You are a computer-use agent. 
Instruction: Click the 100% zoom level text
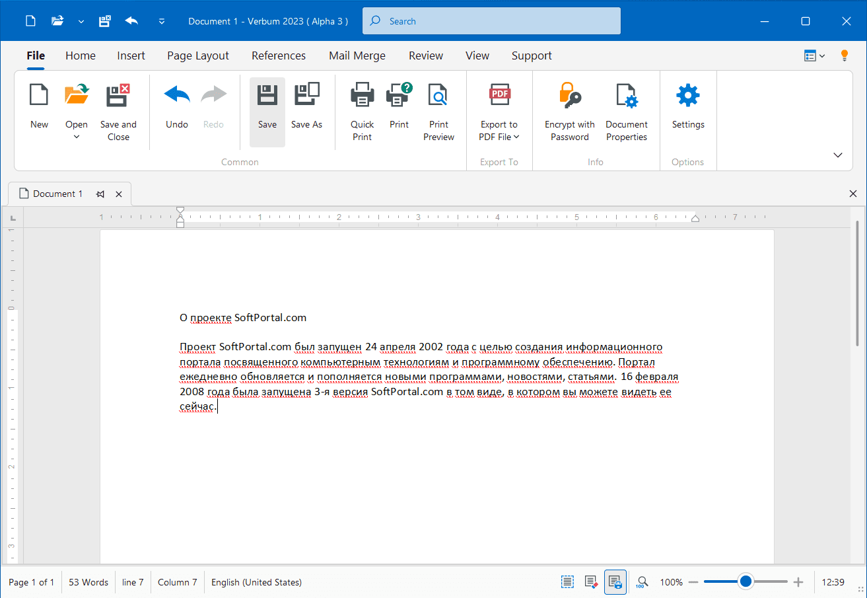coord(671,582)
